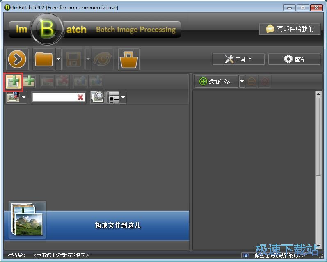327x262 pixels.
Task: Clear the filter with the red X
Action: [x=80, y=97]
